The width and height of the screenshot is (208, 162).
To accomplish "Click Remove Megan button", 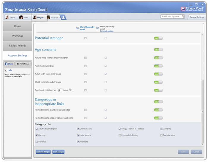I will point(43,152).
